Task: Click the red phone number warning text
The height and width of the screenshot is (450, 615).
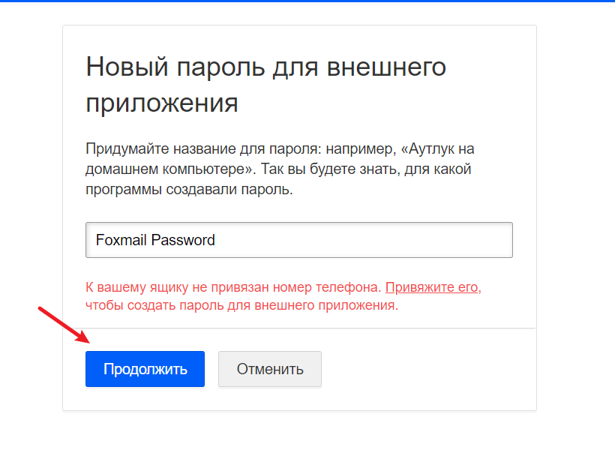Action: [283, 296]
